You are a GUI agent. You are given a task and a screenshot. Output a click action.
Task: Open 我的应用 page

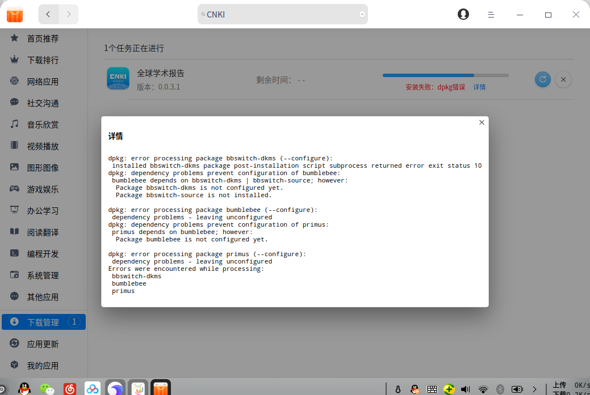pyautogui.click(x=44, y=366)
